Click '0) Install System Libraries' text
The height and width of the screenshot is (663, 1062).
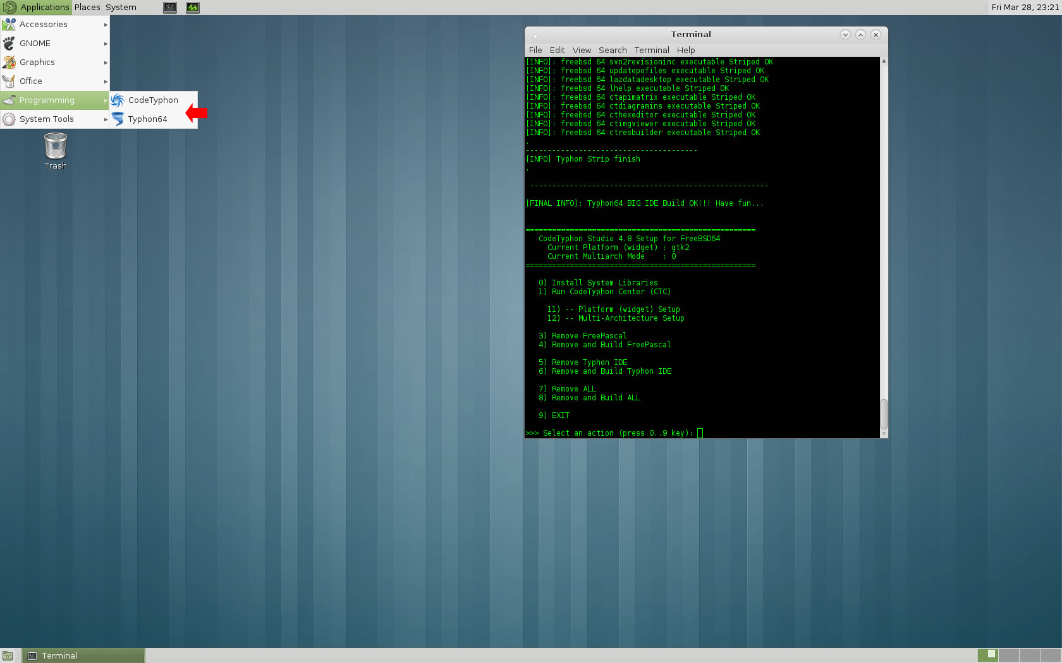[598, 283]
